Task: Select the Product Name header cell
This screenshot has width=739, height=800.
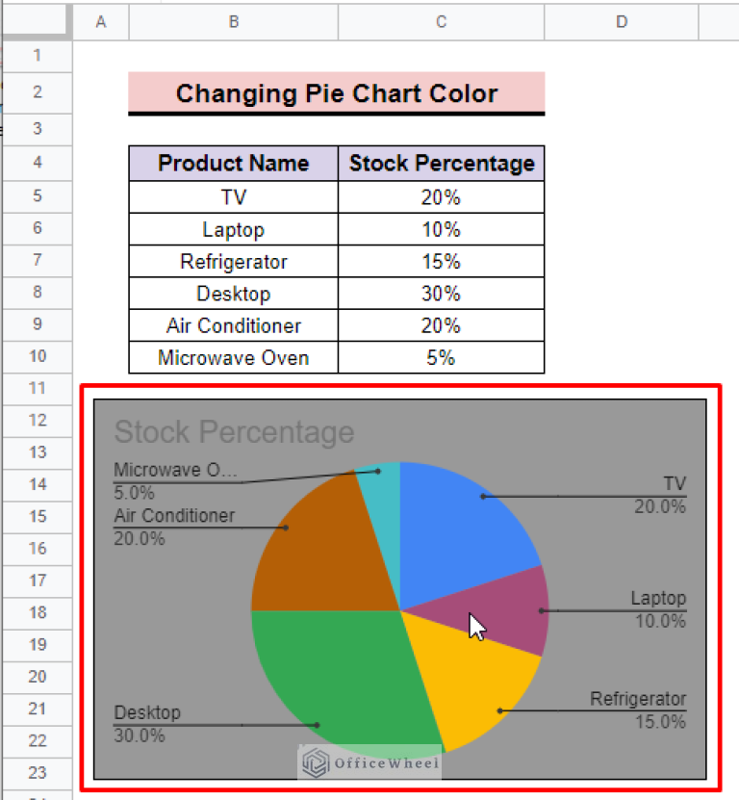Action: 234,164
